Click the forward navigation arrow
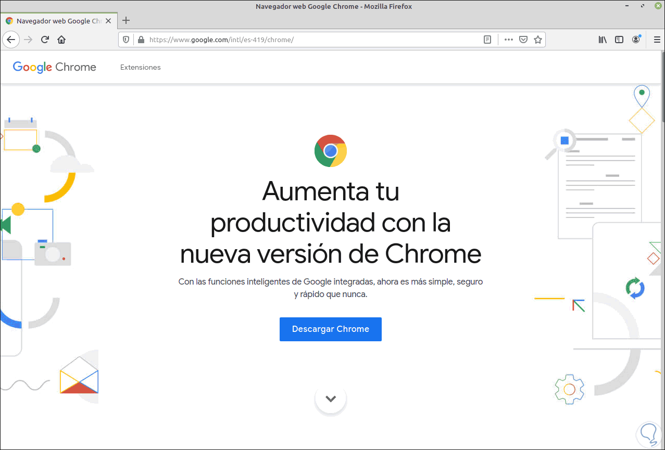The width and height of the screenshot is (665, 450). click(29, 40)
